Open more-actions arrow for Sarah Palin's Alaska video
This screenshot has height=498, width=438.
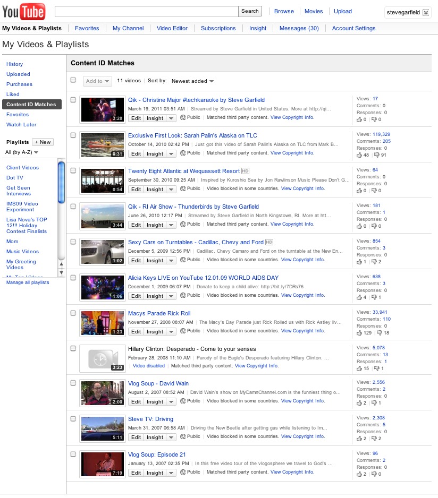(171, 154)
